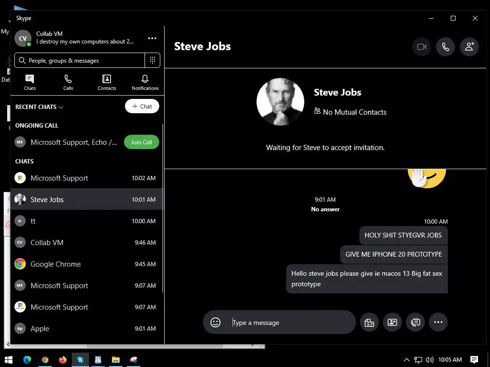Click the People, groups & messages search
This screenshot has height=367, width=490.
pyautogui.click(x=80, y=60)
